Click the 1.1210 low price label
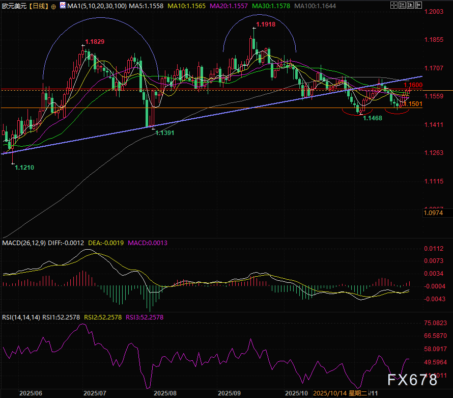453x398 pixels. [25, 167]
